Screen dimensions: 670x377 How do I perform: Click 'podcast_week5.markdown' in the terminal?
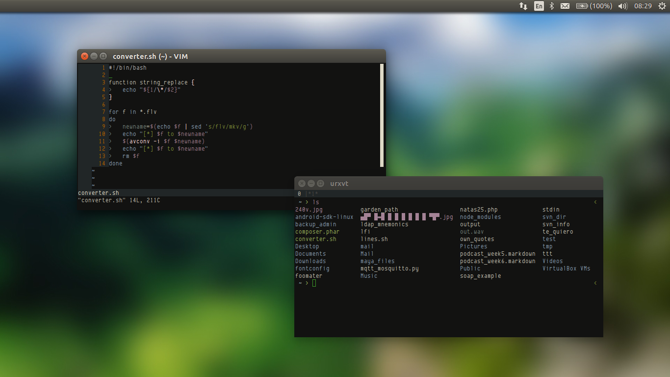coord(498,254)
